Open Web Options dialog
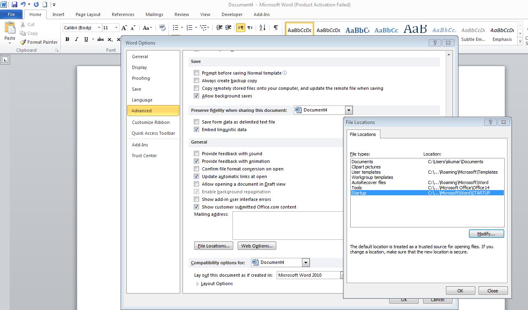 tap(257, 245)
